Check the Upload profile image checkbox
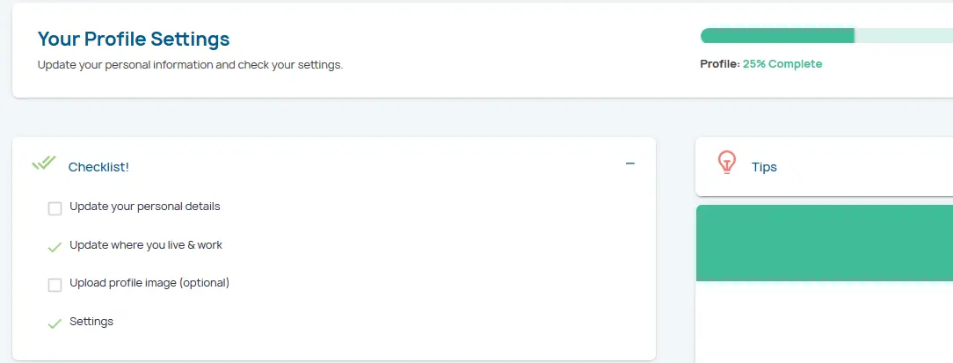 pyautogui.click(x=55, y=285)
